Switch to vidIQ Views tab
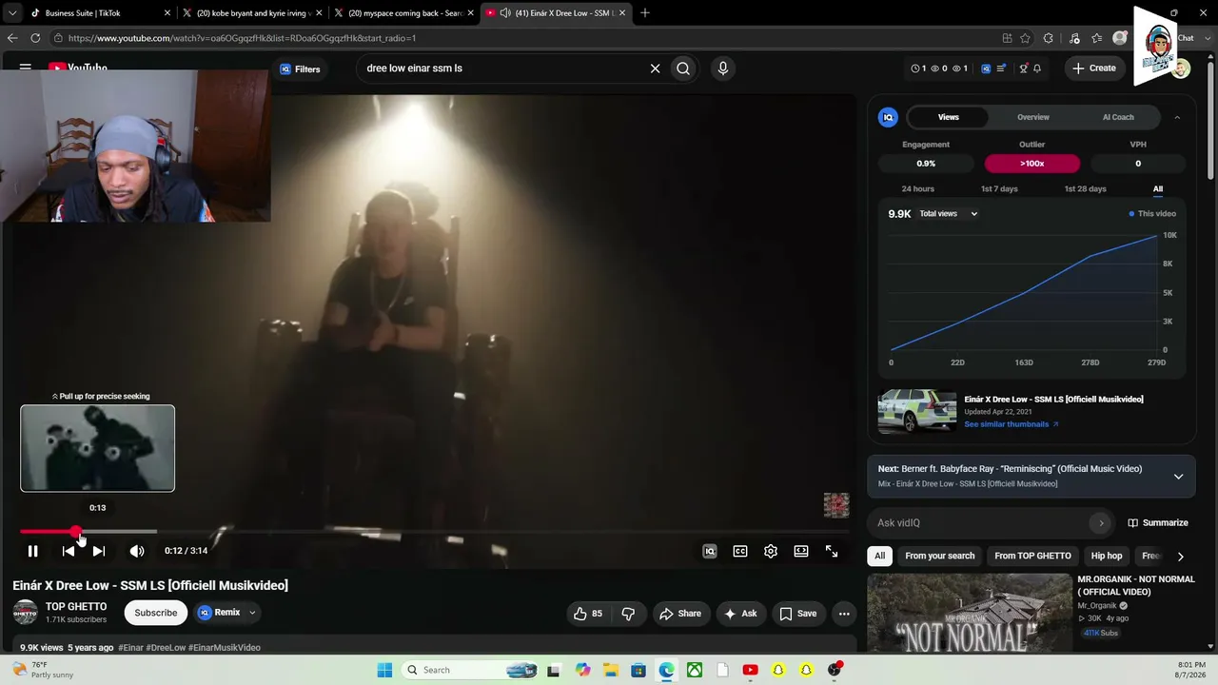The image size is (1218, 685). 949,117
